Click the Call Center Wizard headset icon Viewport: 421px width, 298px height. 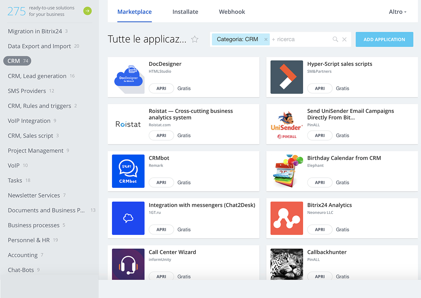pos(128,264)
